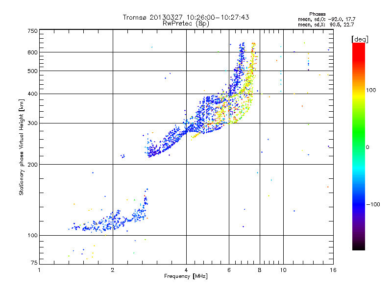Click the plot title 'Tromsø 20130327 10:26:00-10:27:43'
Screen dimensions: 392x294
[x=186, y=17]
